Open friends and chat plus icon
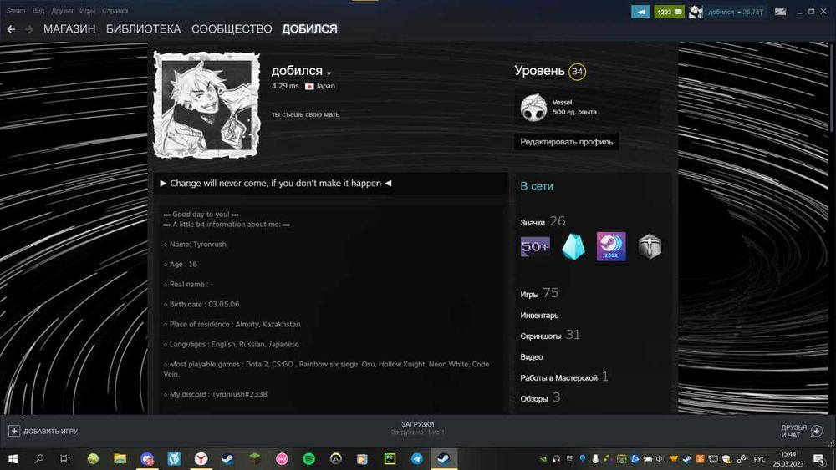Image resolution: width=836 pixels, height=470 pixels. (816, 431)
